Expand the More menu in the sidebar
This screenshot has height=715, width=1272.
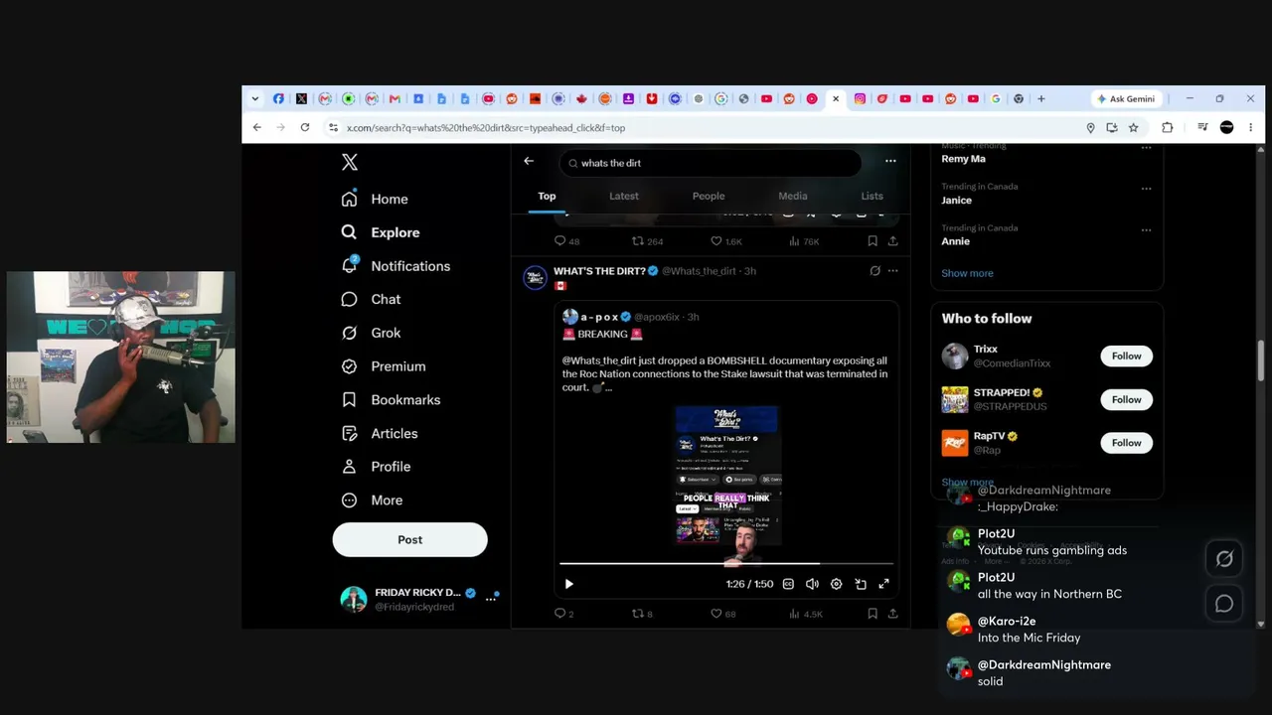coord(372,500)
